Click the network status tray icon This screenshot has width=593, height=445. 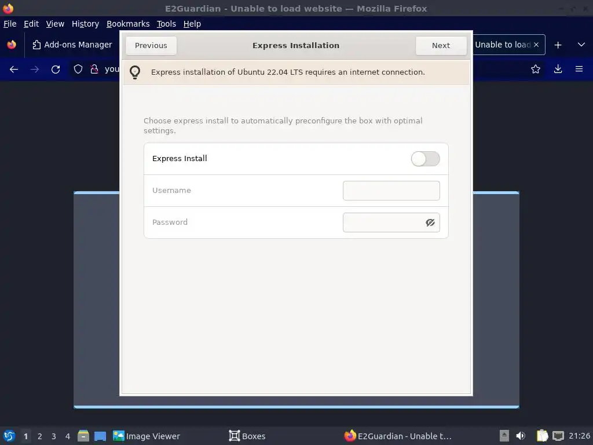[x=558, y=436]
